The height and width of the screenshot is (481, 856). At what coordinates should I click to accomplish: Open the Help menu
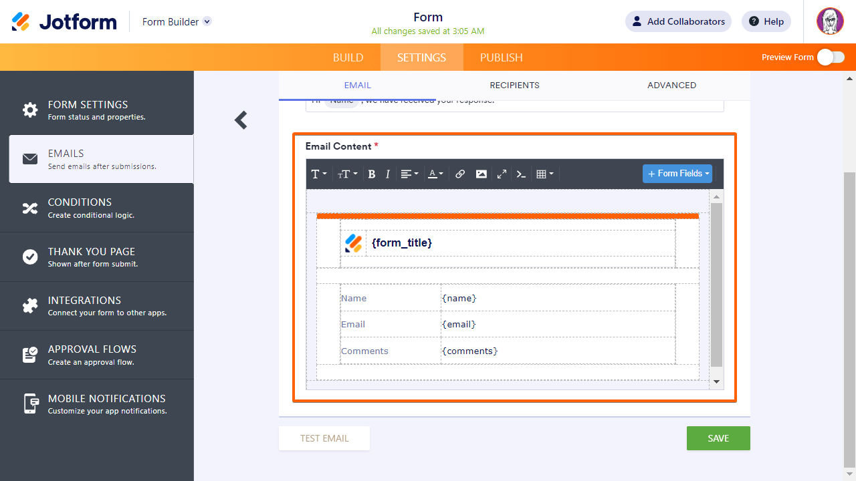(x=766, y=21)
